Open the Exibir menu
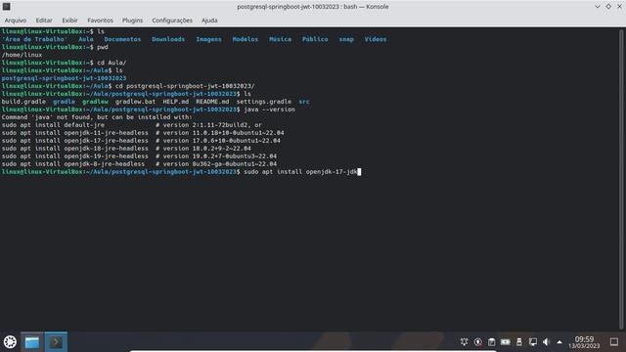The image size is (626, 352). [x=69, y=21]
